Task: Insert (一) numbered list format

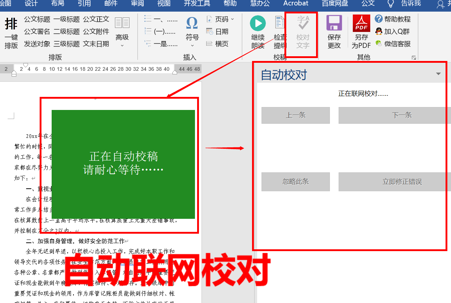Action: pos(160,32)
